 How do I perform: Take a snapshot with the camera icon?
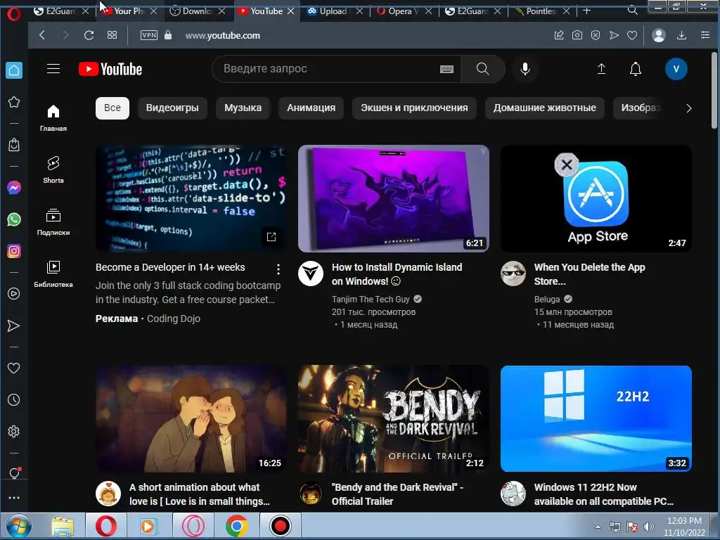(x=577, y=35)
